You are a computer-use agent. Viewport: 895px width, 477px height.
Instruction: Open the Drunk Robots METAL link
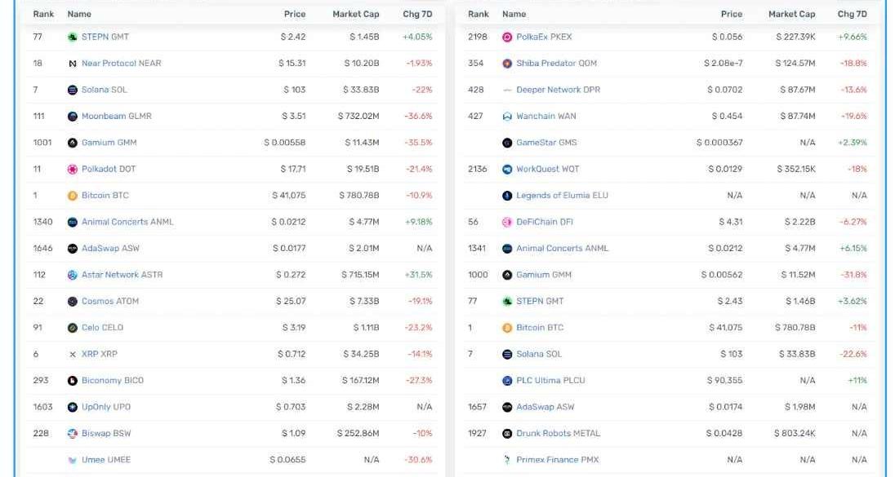(x=558, y=434)
